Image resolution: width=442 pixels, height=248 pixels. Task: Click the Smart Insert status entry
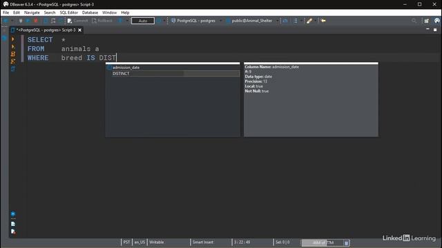(203, 242)
